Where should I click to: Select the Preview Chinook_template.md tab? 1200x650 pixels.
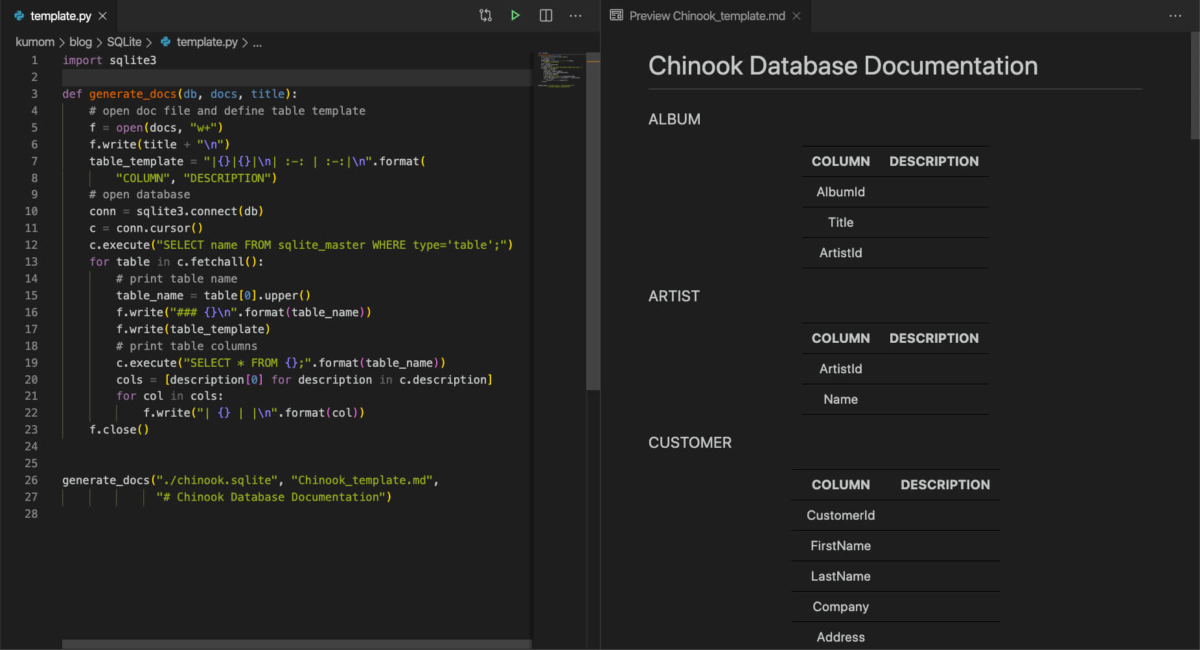707,16
